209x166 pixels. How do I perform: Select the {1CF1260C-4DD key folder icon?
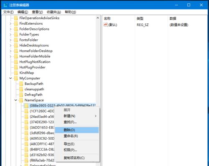pos(26,111)
